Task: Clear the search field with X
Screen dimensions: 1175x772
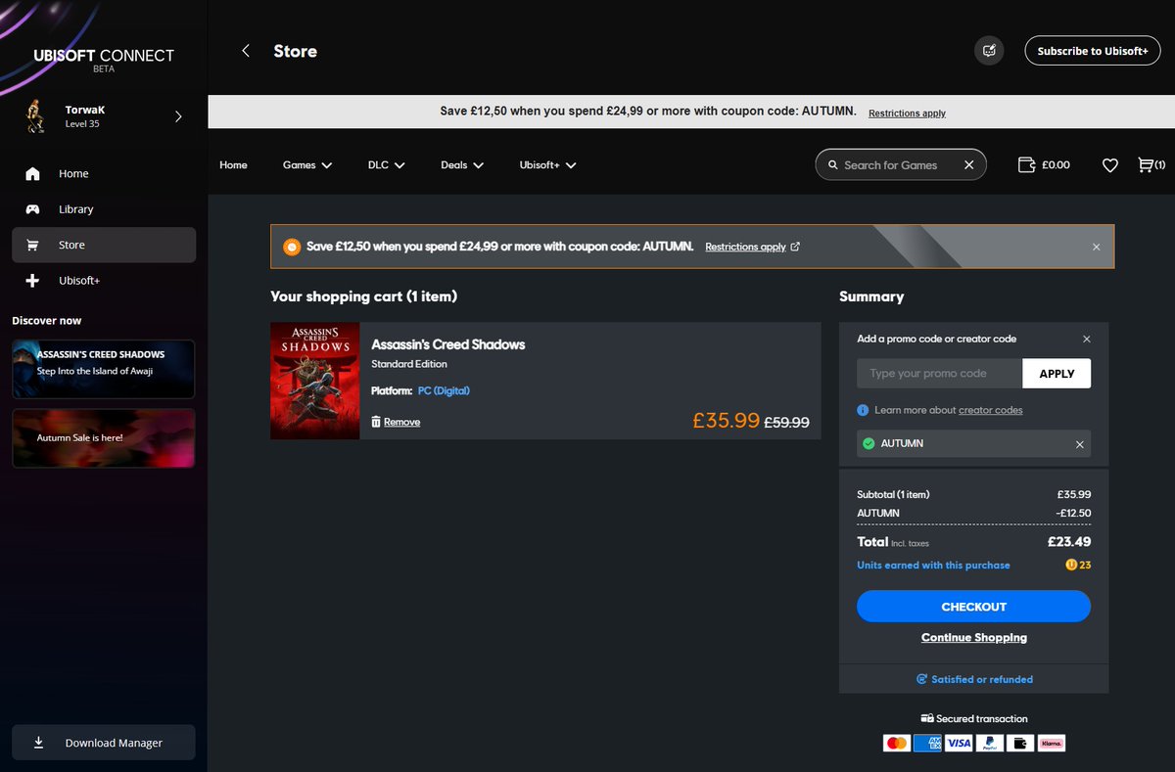Action: pos(969,165)
